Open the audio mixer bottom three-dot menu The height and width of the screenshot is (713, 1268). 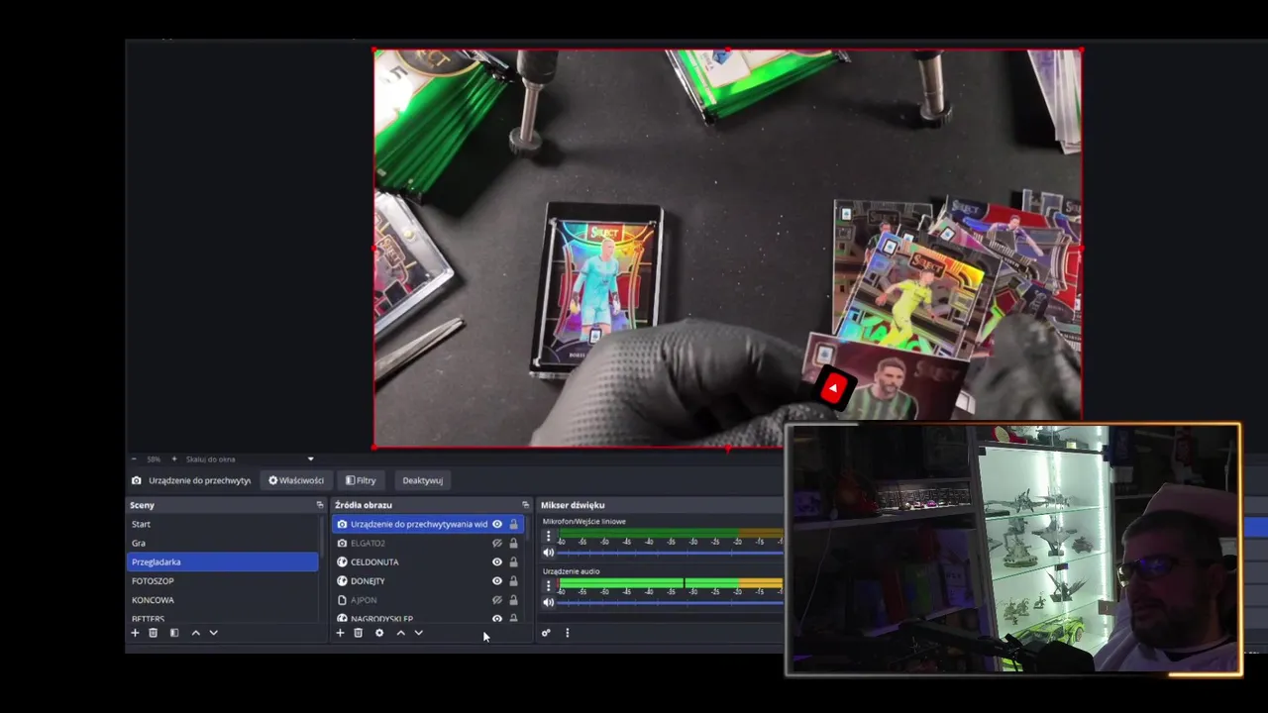tap(567, 633)
